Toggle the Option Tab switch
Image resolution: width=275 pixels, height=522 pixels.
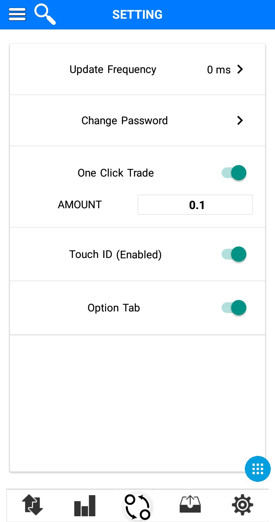[x=234, y=308]
